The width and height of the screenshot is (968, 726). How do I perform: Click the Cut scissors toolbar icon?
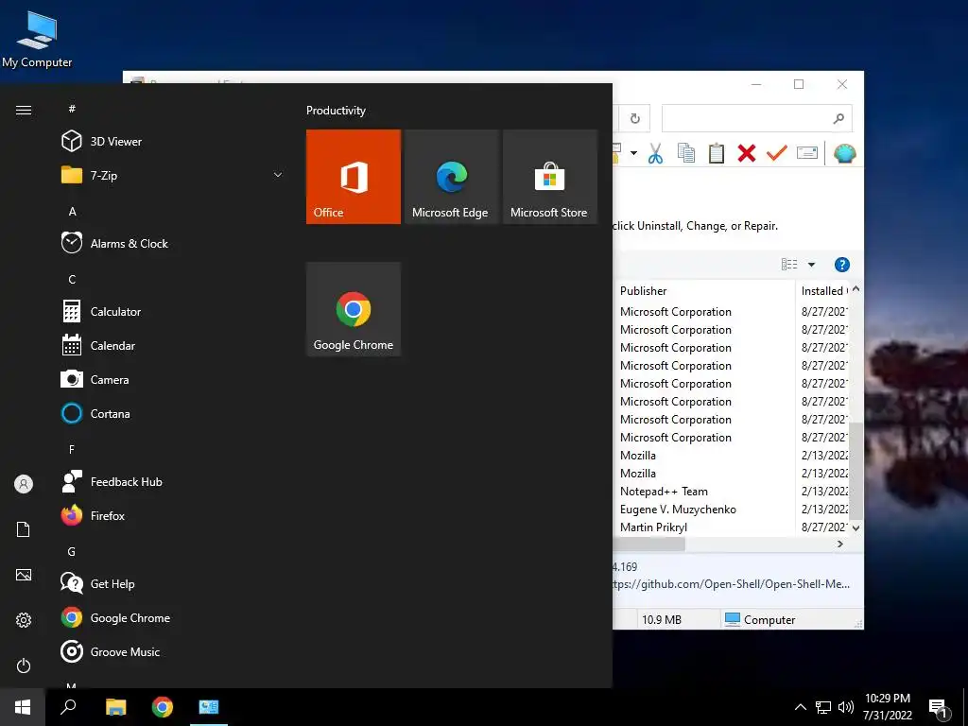coord(655,153)
